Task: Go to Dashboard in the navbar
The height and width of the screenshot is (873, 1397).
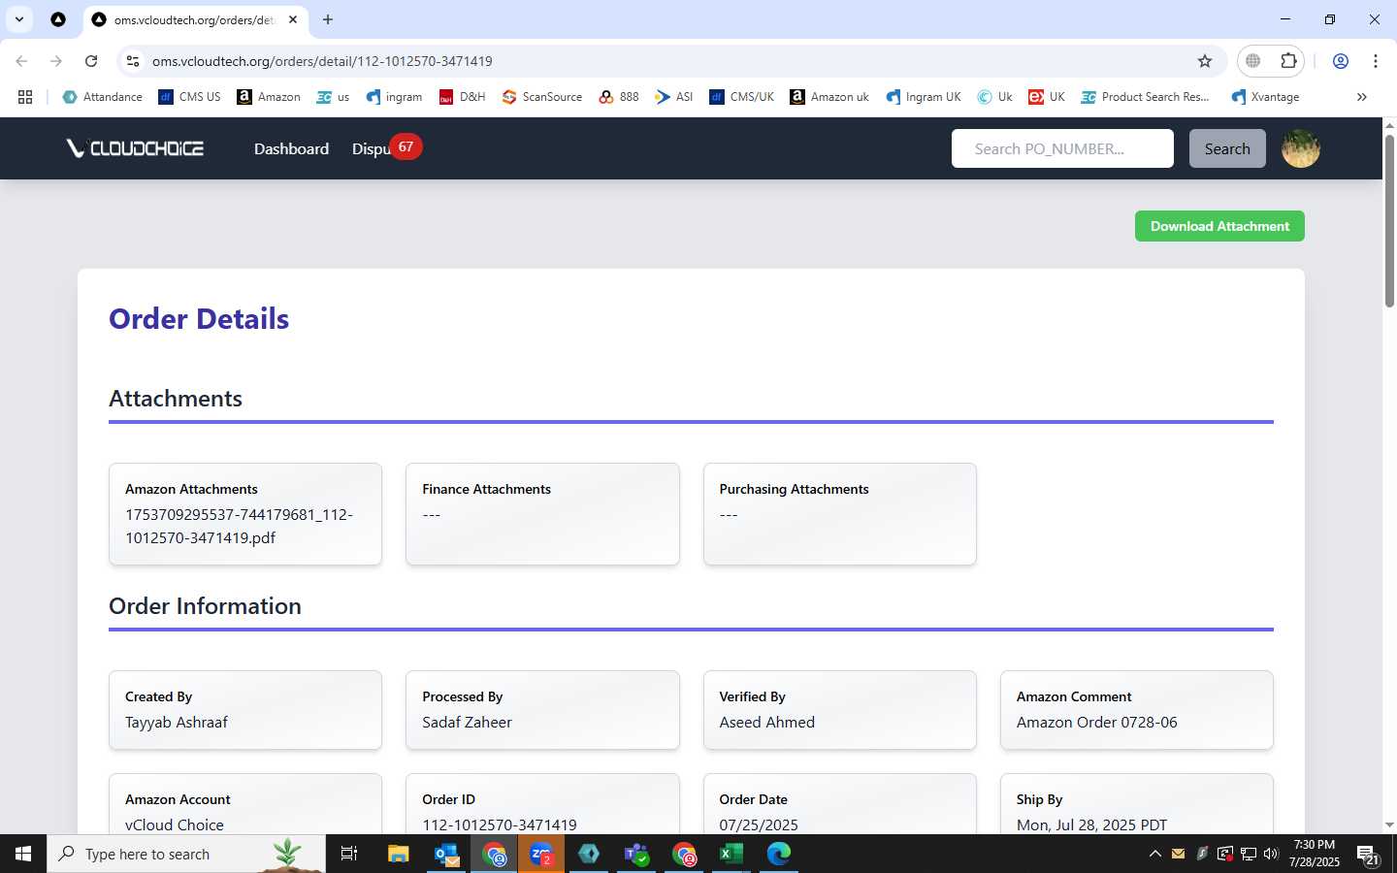Action: (291, 148)
